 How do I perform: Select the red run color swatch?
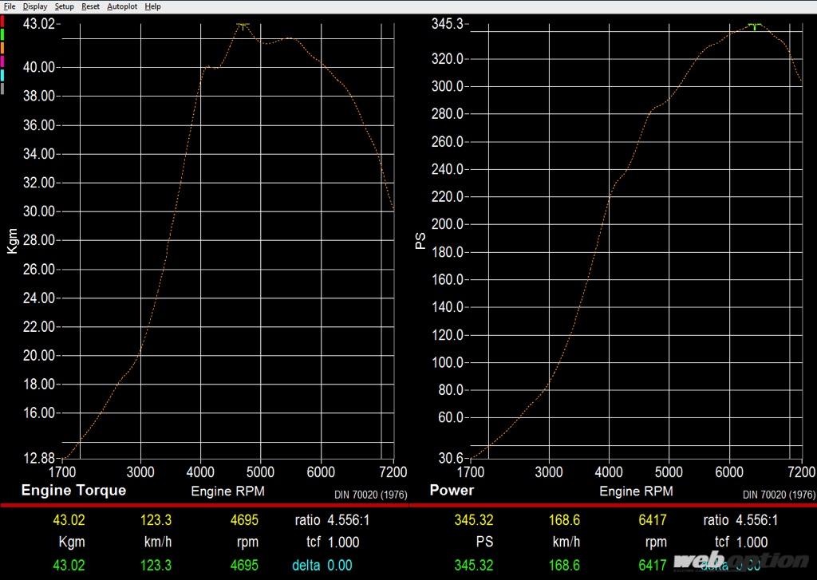click(x=3, y=21)
